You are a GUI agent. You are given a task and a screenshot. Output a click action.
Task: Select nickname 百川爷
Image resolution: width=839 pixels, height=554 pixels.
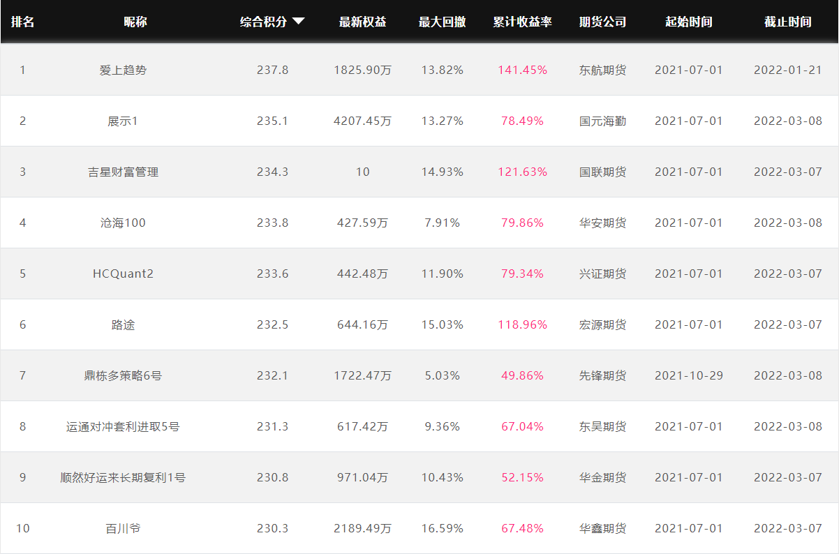(123, 528)
